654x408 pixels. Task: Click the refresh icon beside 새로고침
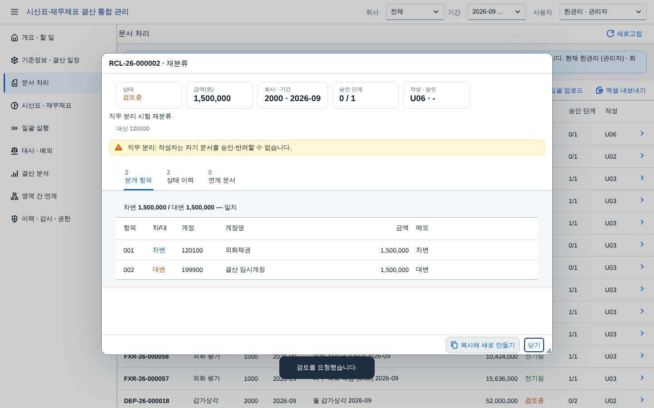pos(610,34)
